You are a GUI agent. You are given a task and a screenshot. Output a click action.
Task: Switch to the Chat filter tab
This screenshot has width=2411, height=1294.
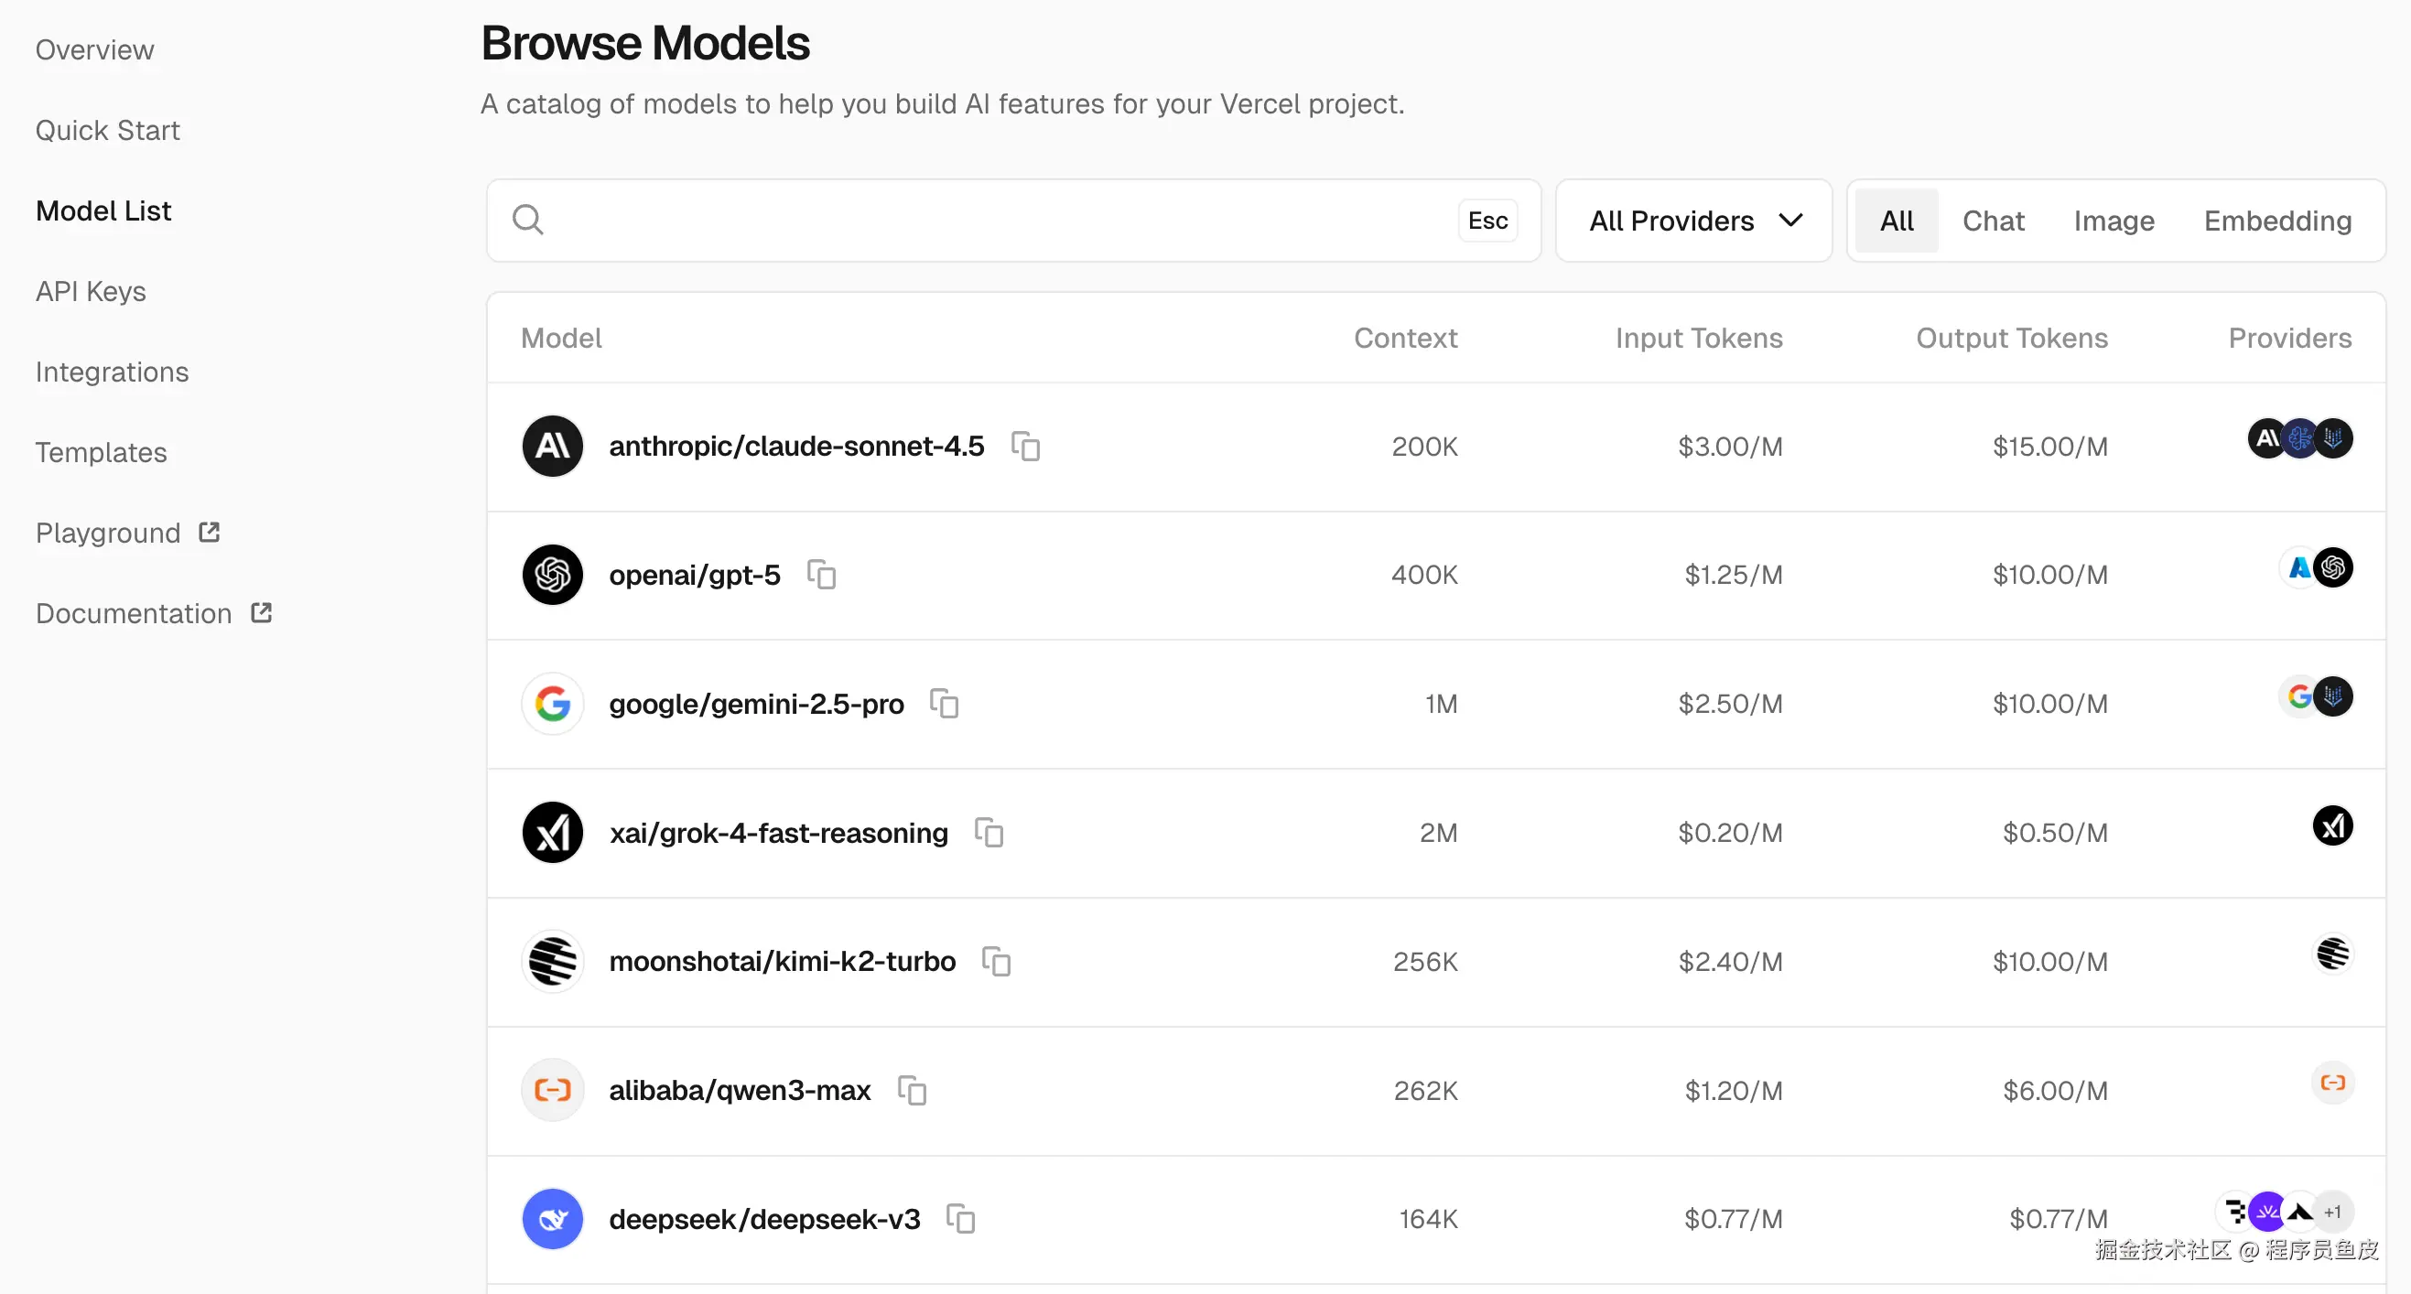pyautogui.click(x=1993, y=221)
